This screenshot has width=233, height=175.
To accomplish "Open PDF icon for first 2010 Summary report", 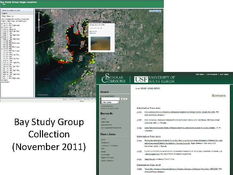I will click(139, 112).
